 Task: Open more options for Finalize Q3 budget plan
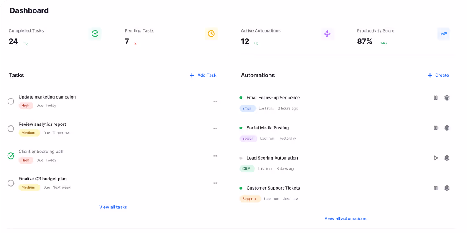click(x=215, y=183)
